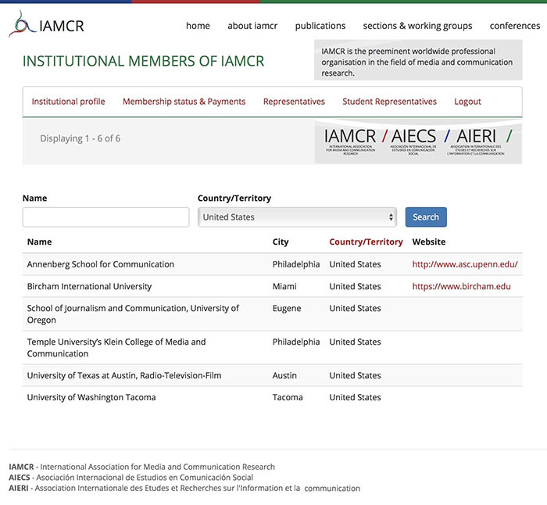This screenshot has width=547, height=505.
Task: Go to publications menu
Action: coord(320,26)
